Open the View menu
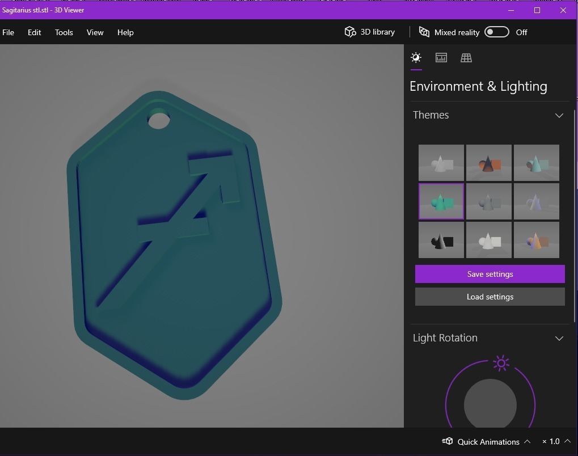 click(95, 32)
